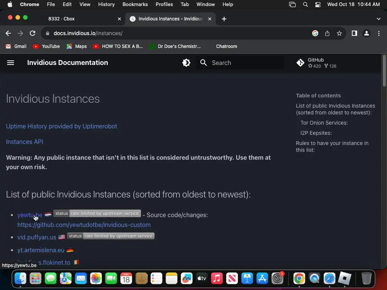Open the vid.puffyan.us instance link
Viewport: 387px width, 290px height.
(37, 237)
